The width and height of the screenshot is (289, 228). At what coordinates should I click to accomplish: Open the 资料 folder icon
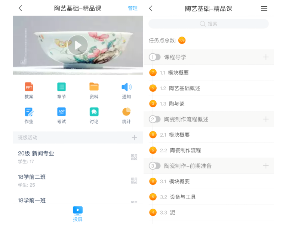tap(94, 87)
